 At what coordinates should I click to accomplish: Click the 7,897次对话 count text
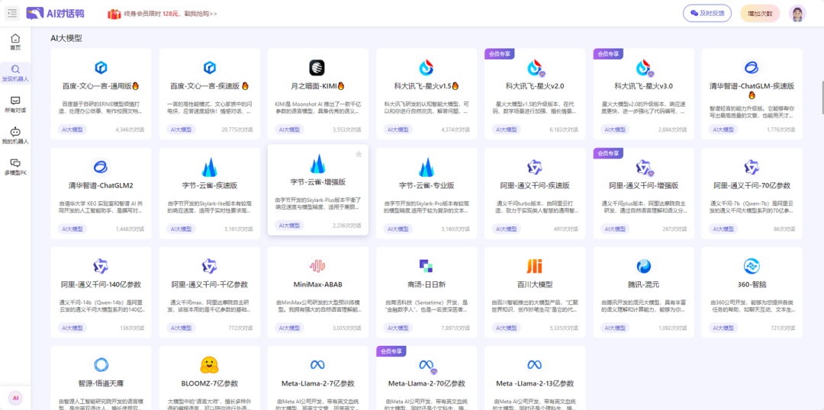(454, 328)
